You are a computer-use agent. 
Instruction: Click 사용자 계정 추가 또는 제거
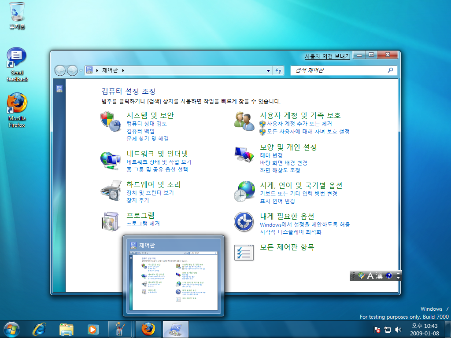pyautogui.click(x=299, y=124)
